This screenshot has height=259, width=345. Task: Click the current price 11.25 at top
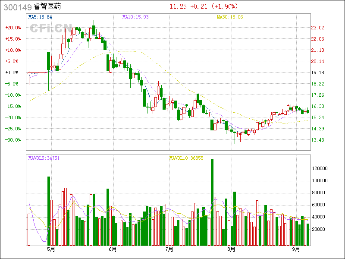178,6
